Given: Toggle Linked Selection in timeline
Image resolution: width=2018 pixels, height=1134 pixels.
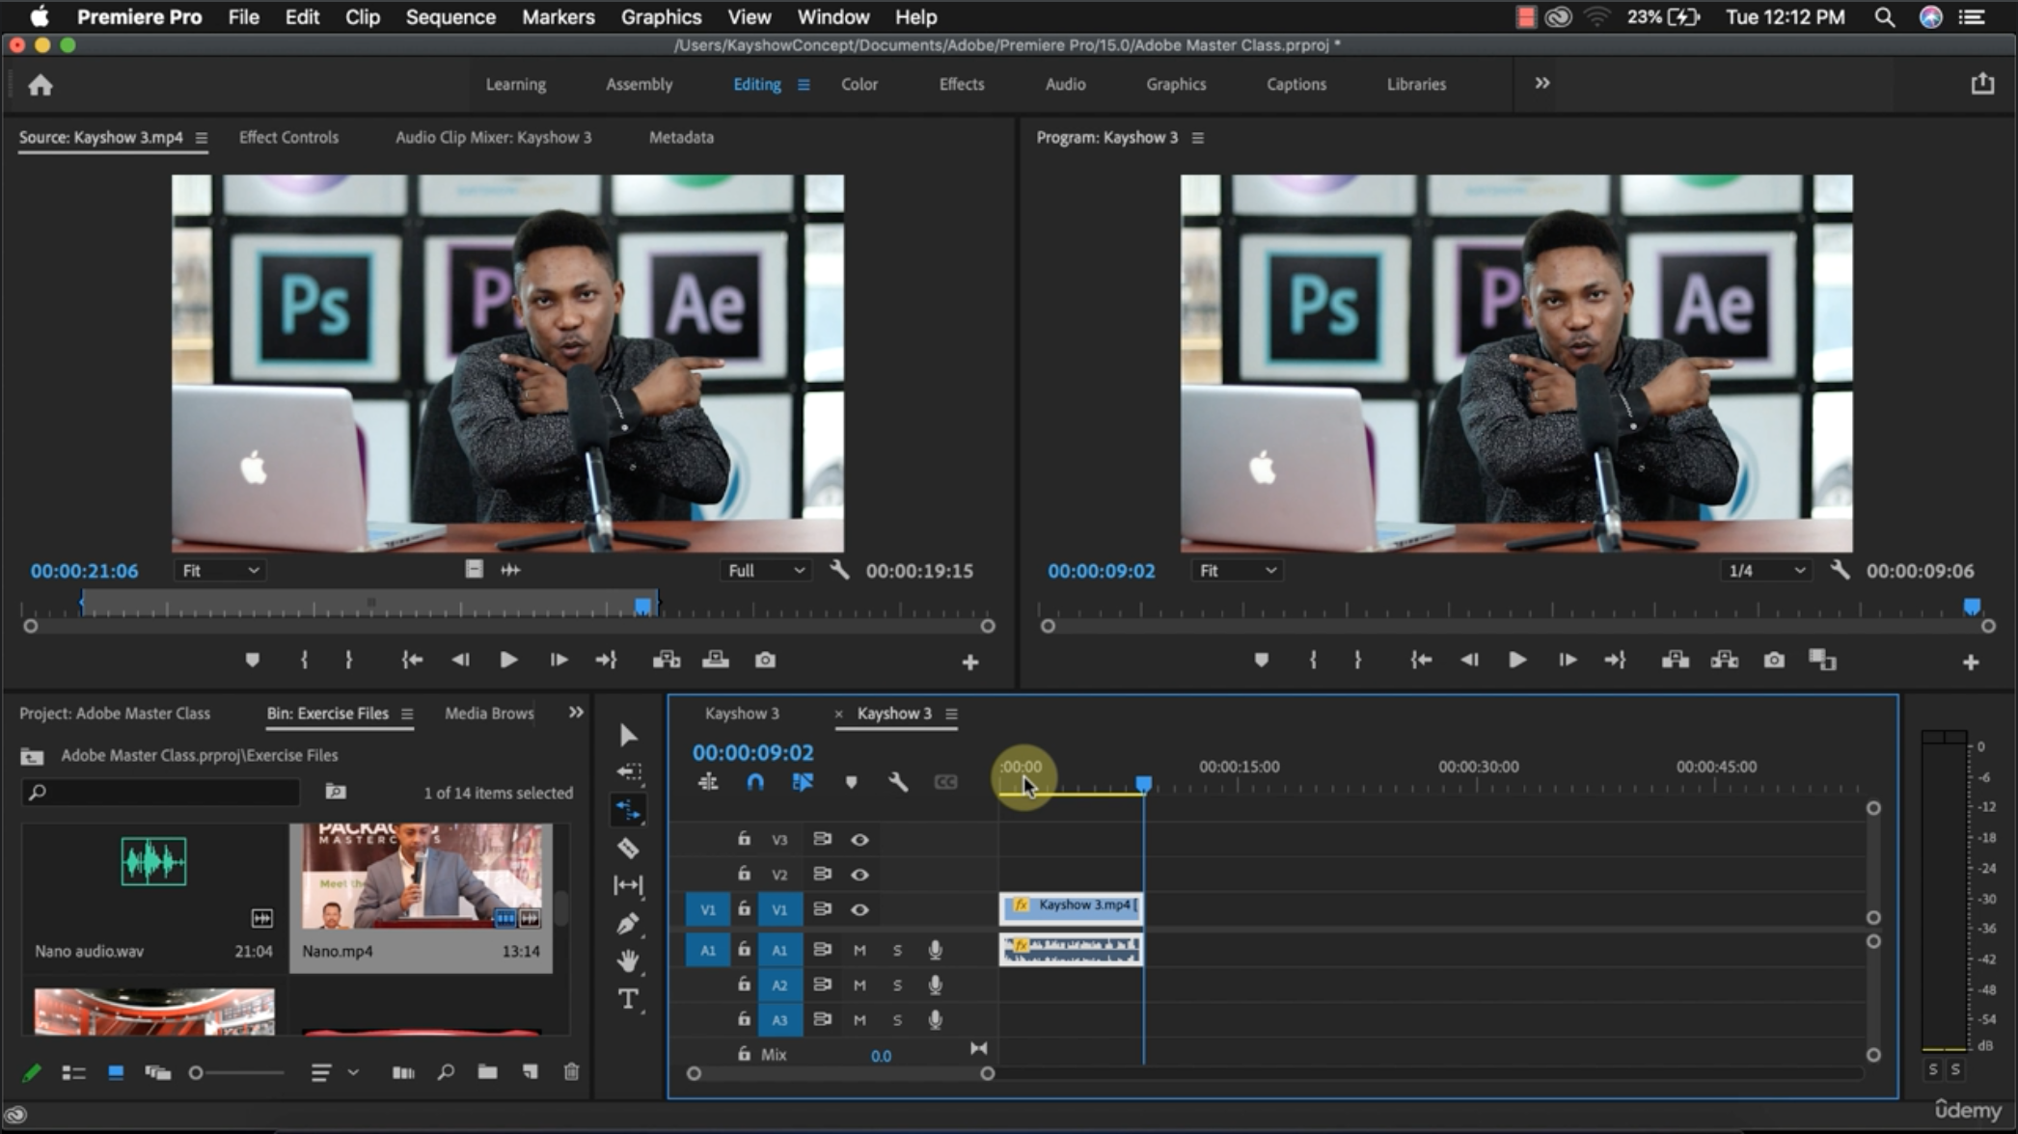Looking at the screenshot, I should (x=803, y=782).
